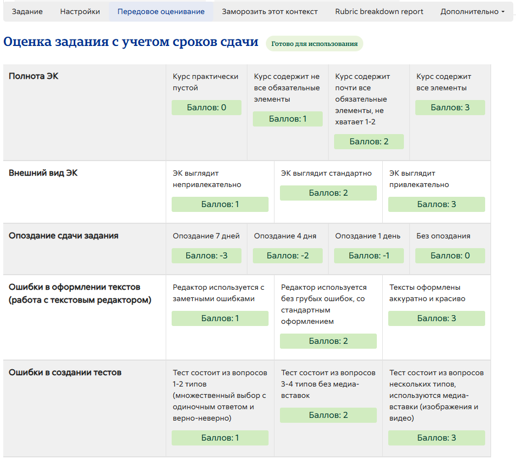Click Заморозить этот контекст tab

[x=270, y=11]
